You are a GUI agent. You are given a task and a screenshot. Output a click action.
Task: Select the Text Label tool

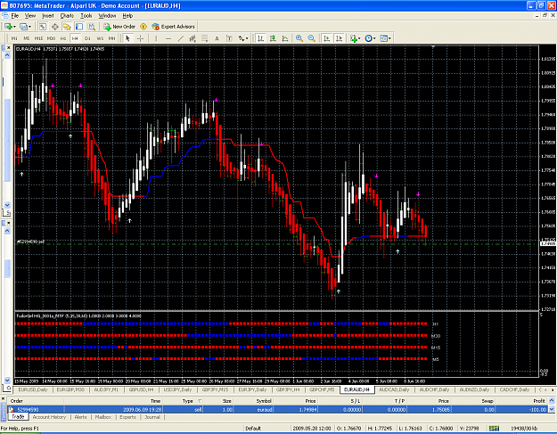click(229, 38)
